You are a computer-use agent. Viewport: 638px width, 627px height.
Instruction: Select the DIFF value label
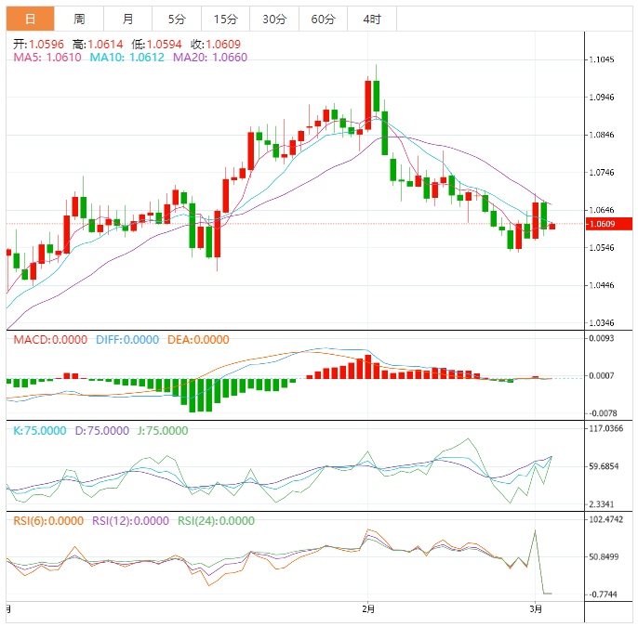(x=127, y=340)
